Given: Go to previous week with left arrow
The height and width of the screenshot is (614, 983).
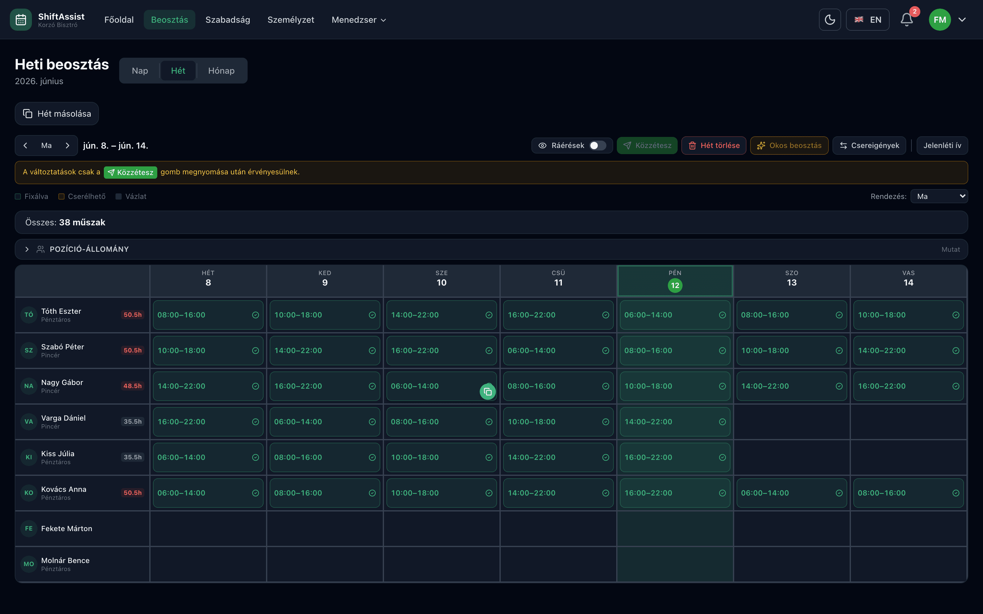Looking at the screenshot, I should click(x=25, y=146).
